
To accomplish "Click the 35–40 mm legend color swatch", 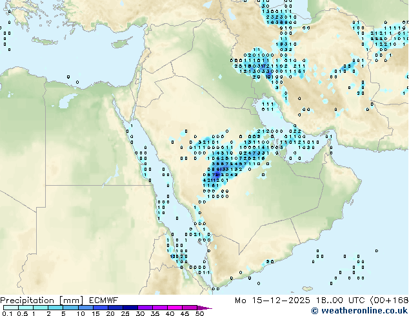I will (159, 308).
